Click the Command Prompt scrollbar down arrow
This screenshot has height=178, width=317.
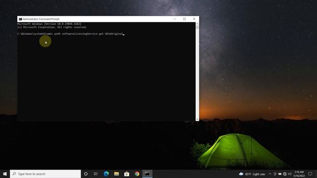pos(197,119)
